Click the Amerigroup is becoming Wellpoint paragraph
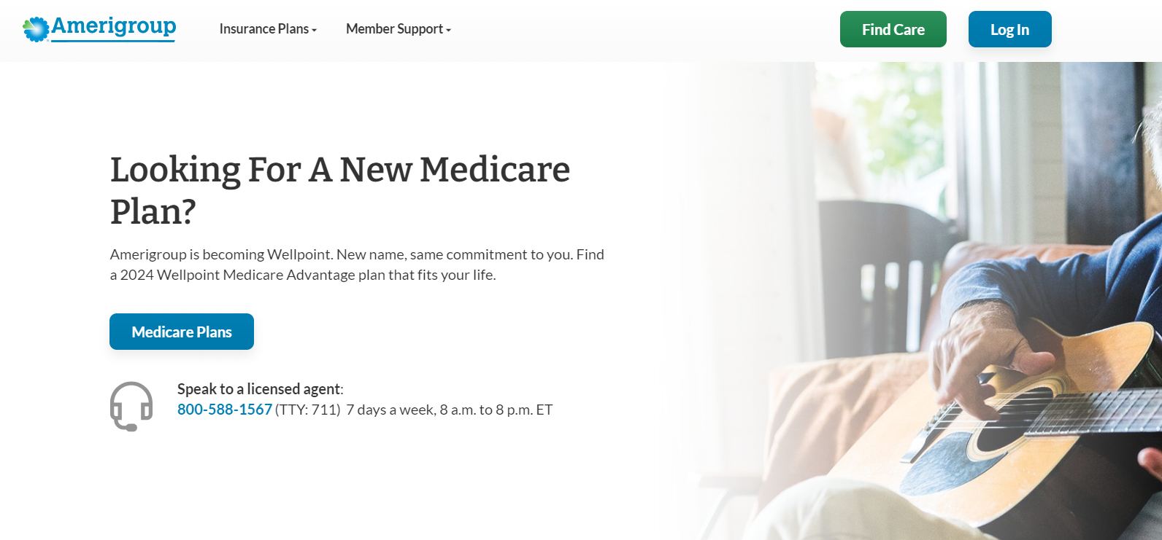Viewport: 1162px width, 540px height. pyautogui.click(x=357, y=265)
